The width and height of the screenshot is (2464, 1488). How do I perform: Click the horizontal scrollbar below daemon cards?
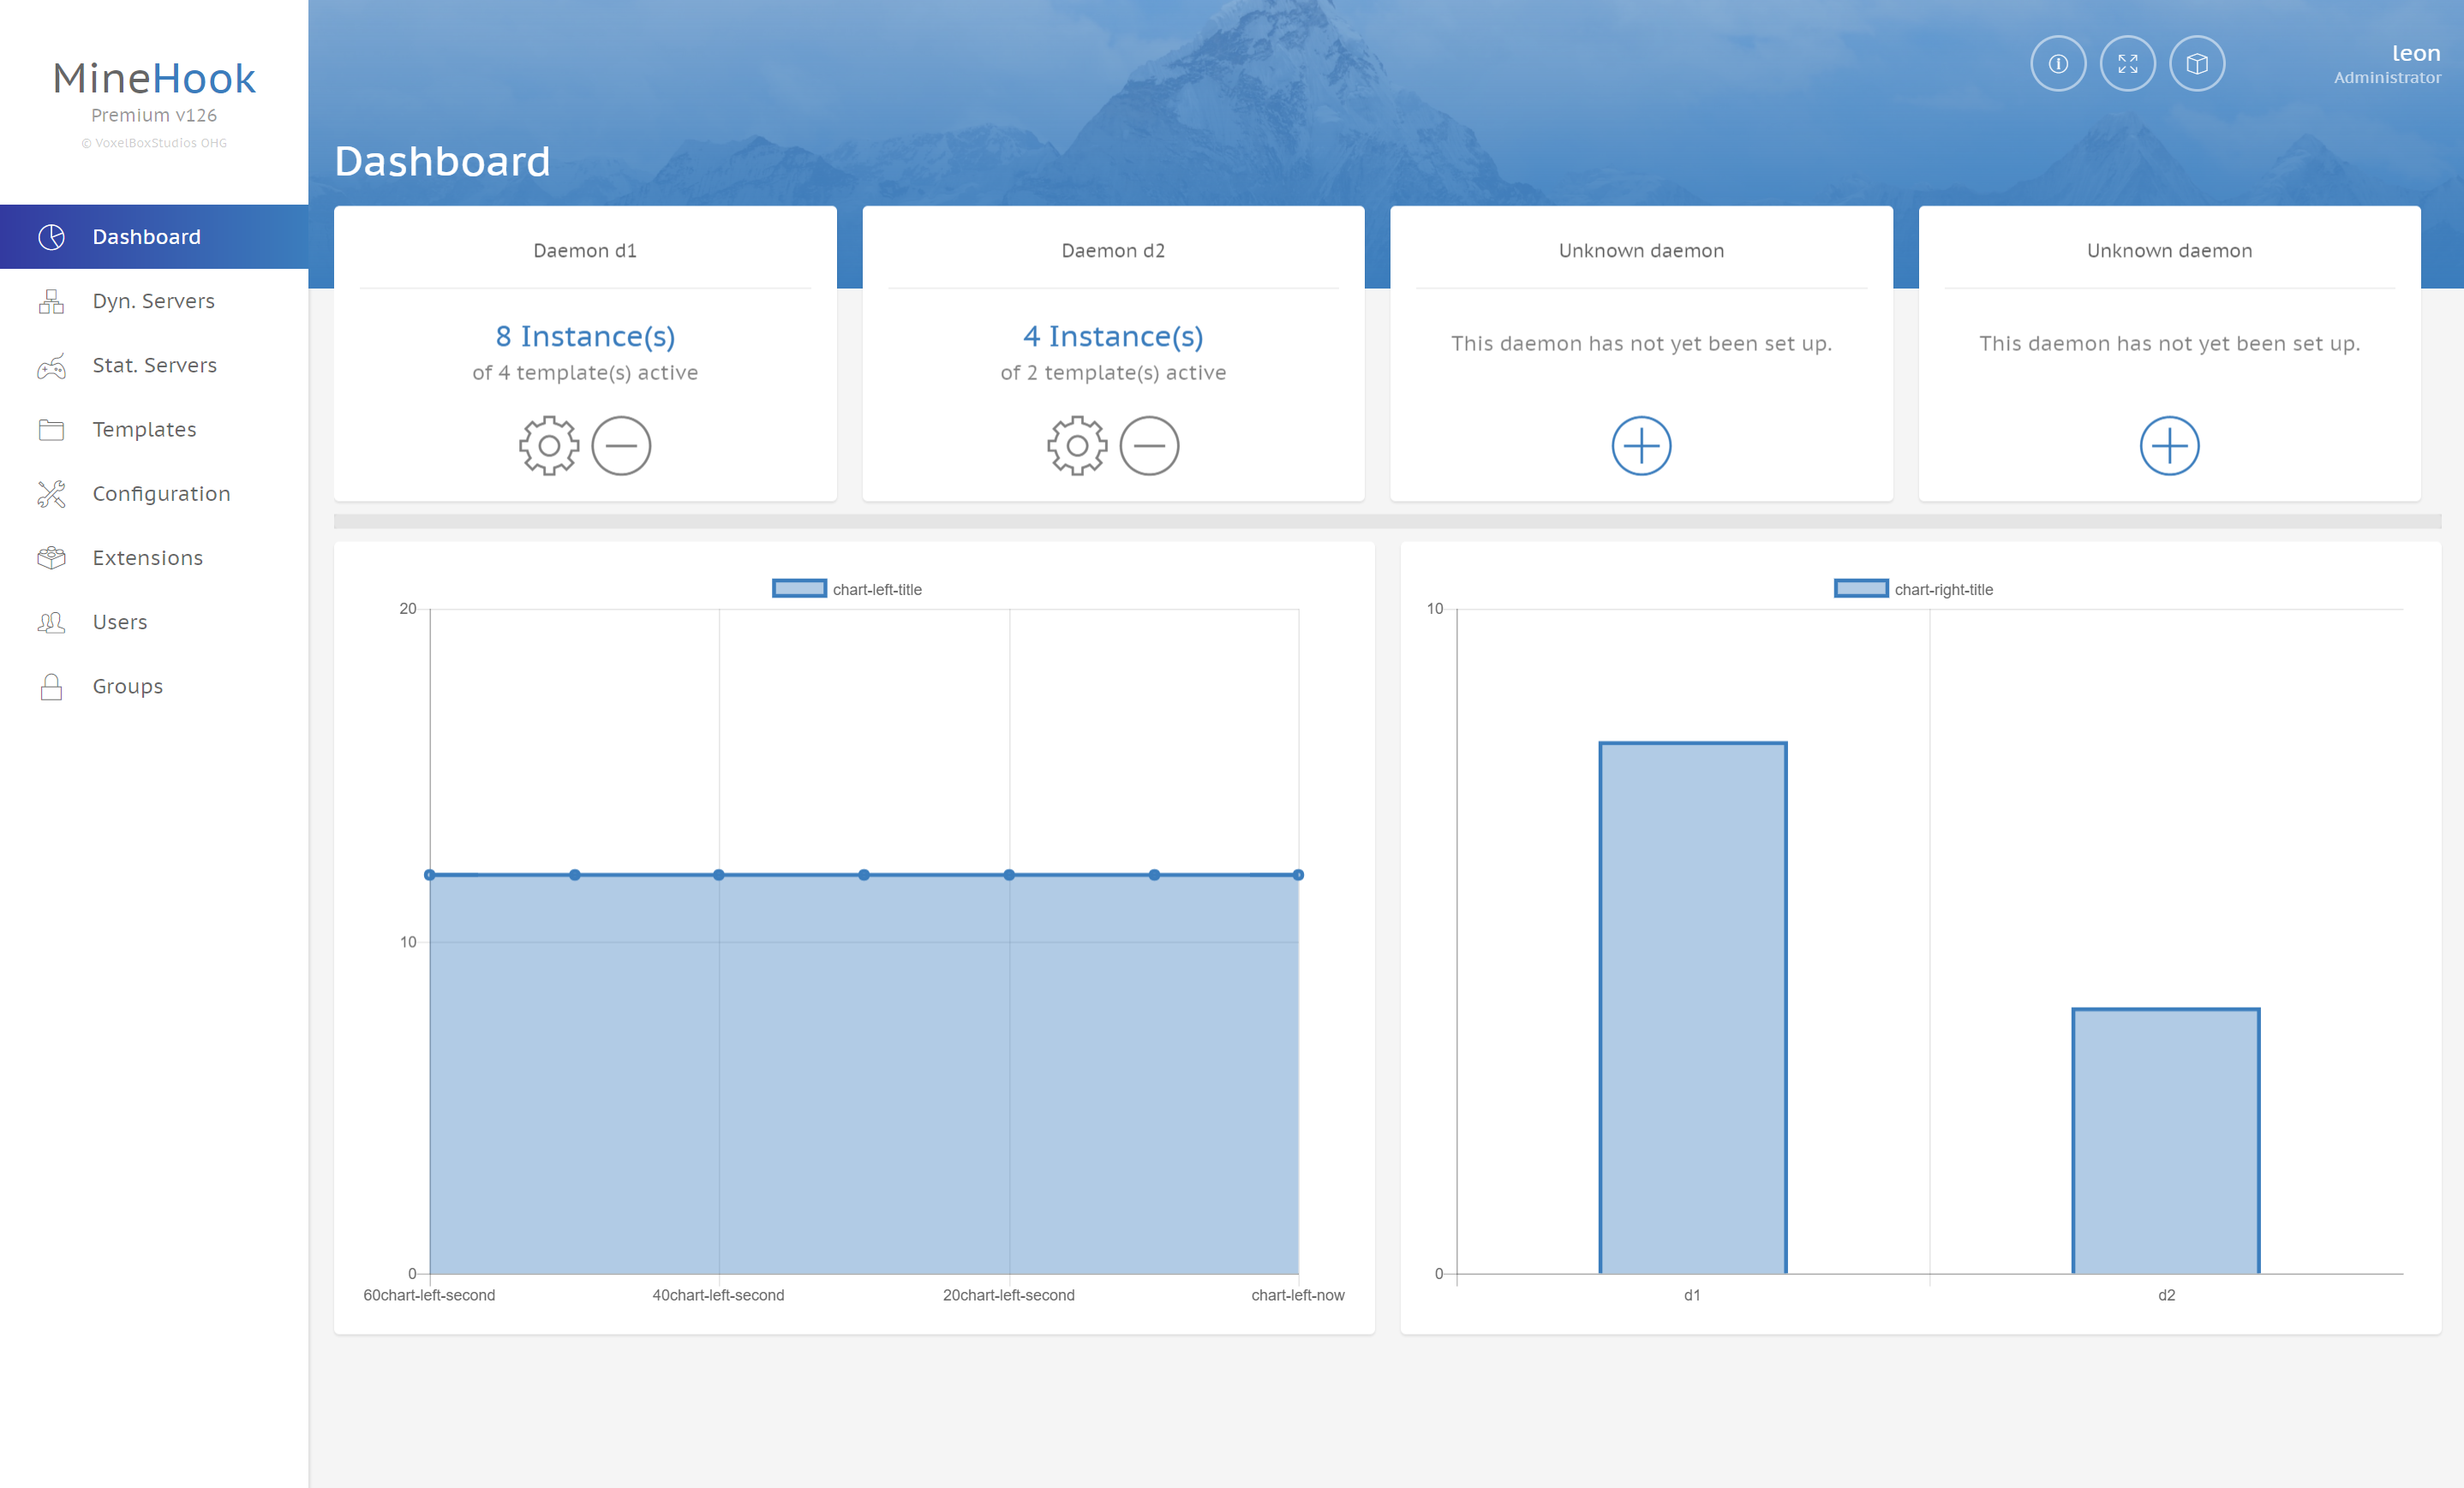click(x=1386, y=521)
